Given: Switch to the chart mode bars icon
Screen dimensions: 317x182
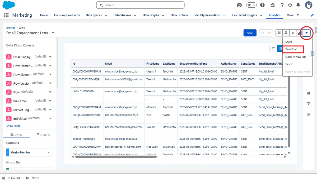Looking at the screenshot, I should pos(273,49).
